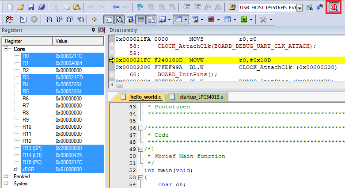Toggle the Registers Window button
Viewport: 345px width, 188px height.
click(x=141, y=19)
